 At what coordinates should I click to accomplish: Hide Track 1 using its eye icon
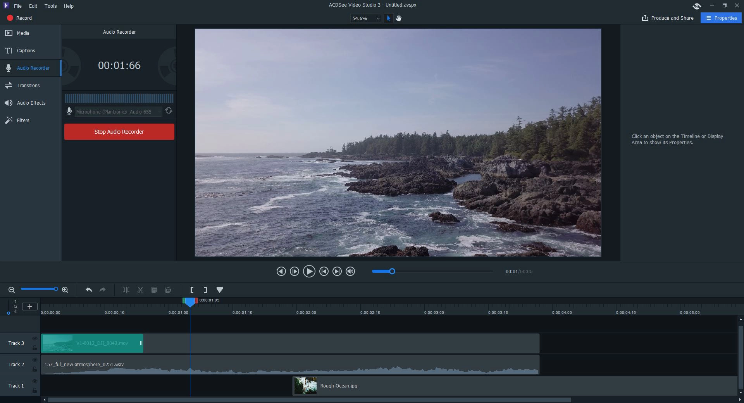[x=34, y=381]
